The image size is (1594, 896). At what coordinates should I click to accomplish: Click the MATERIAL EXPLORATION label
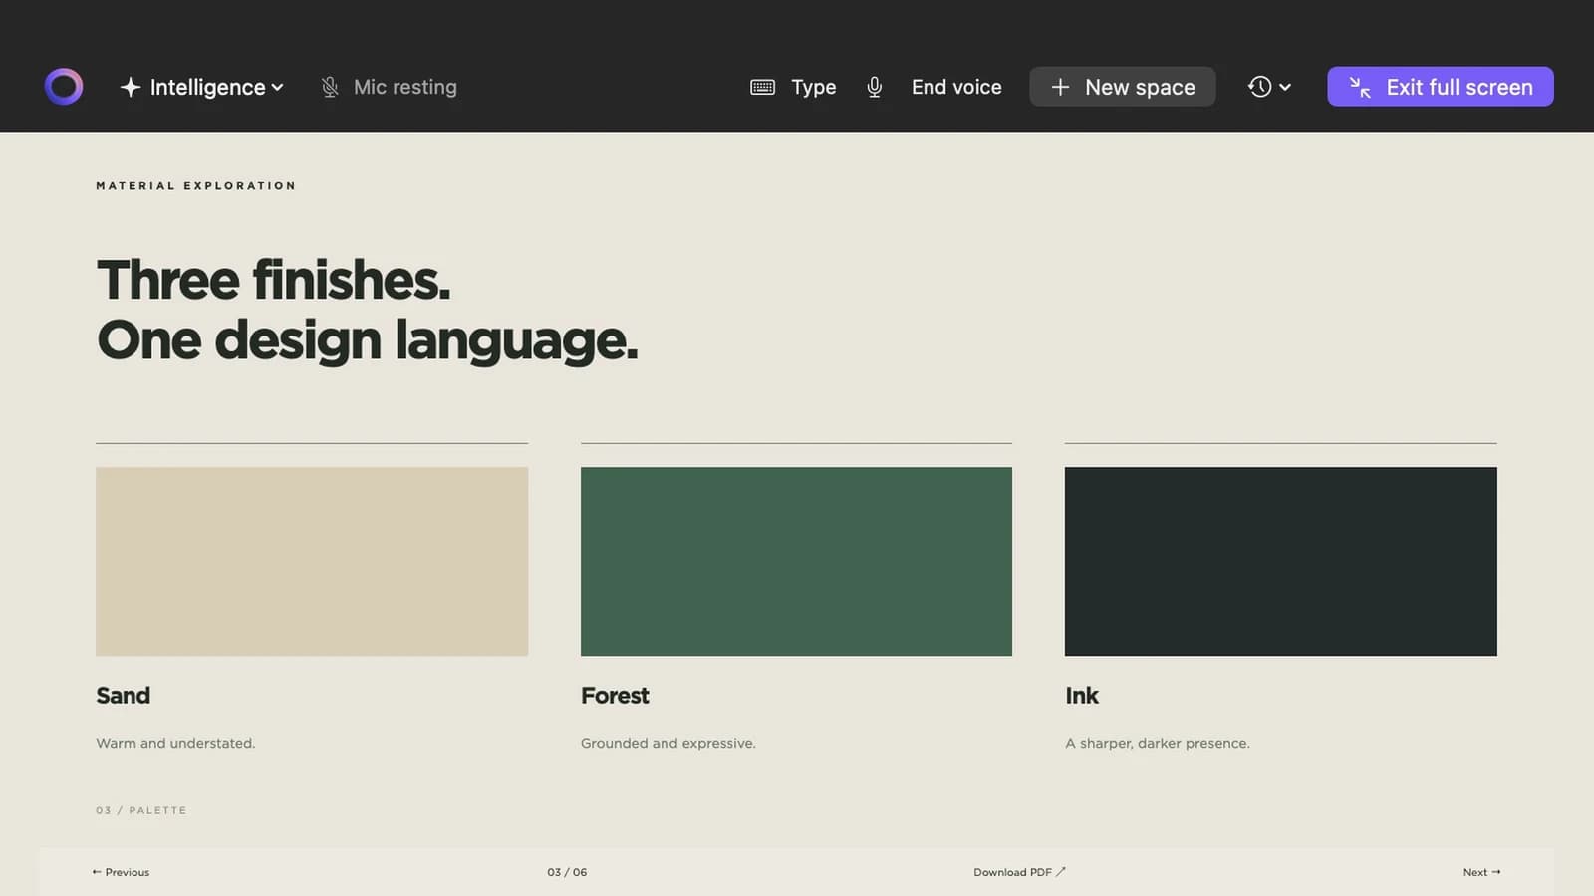[195, 185]
